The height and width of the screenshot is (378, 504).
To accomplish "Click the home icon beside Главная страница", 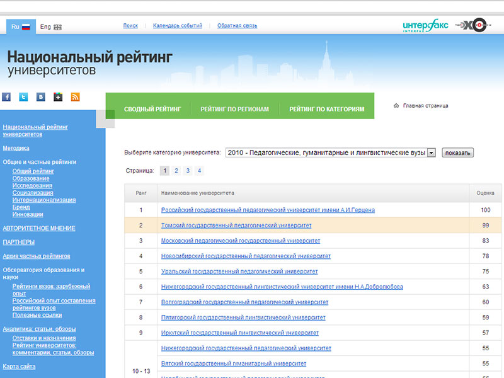I will coord(396,105).
